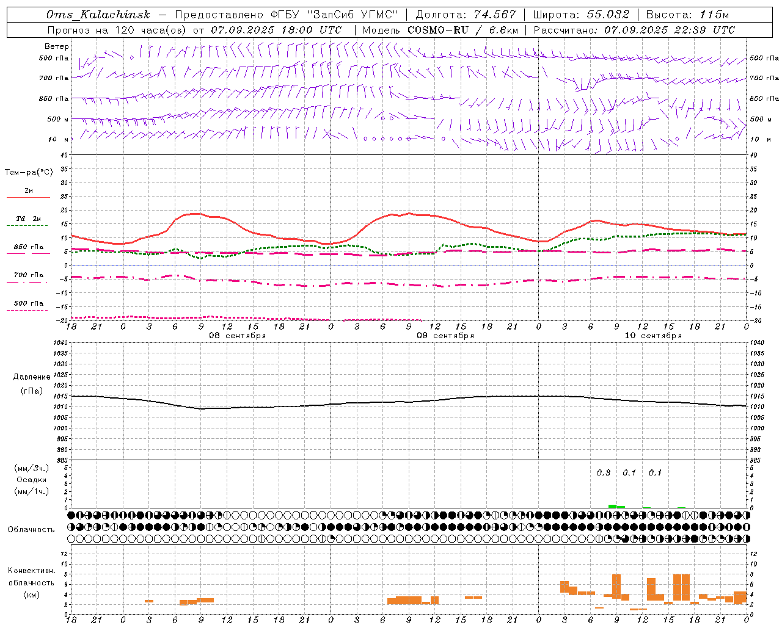Screen dimensions: 782x625
Task: Click the 'Долгота: 74.567' longitude value
Action: click(x=466, y=15)
